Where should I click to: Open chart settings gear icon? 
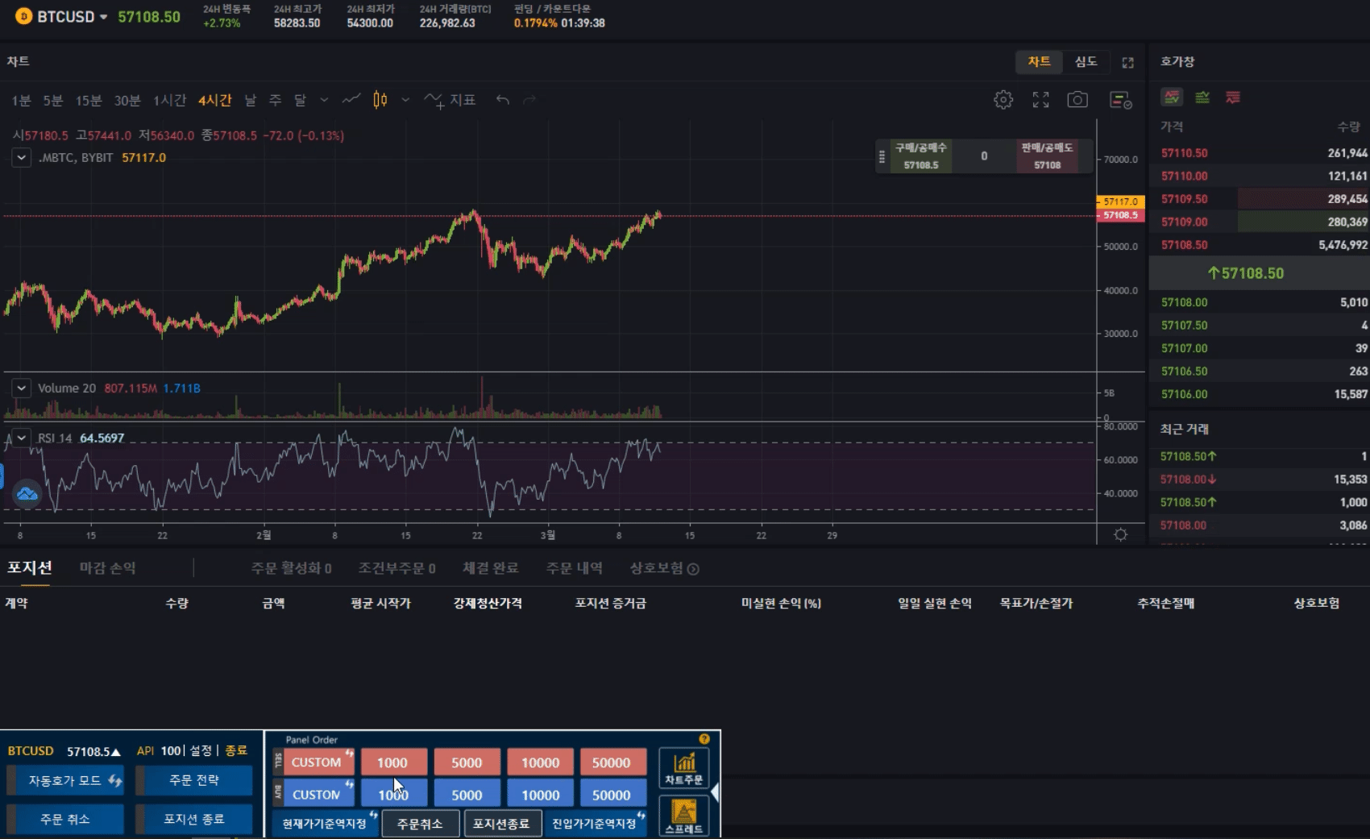[x=1003, y=100]
